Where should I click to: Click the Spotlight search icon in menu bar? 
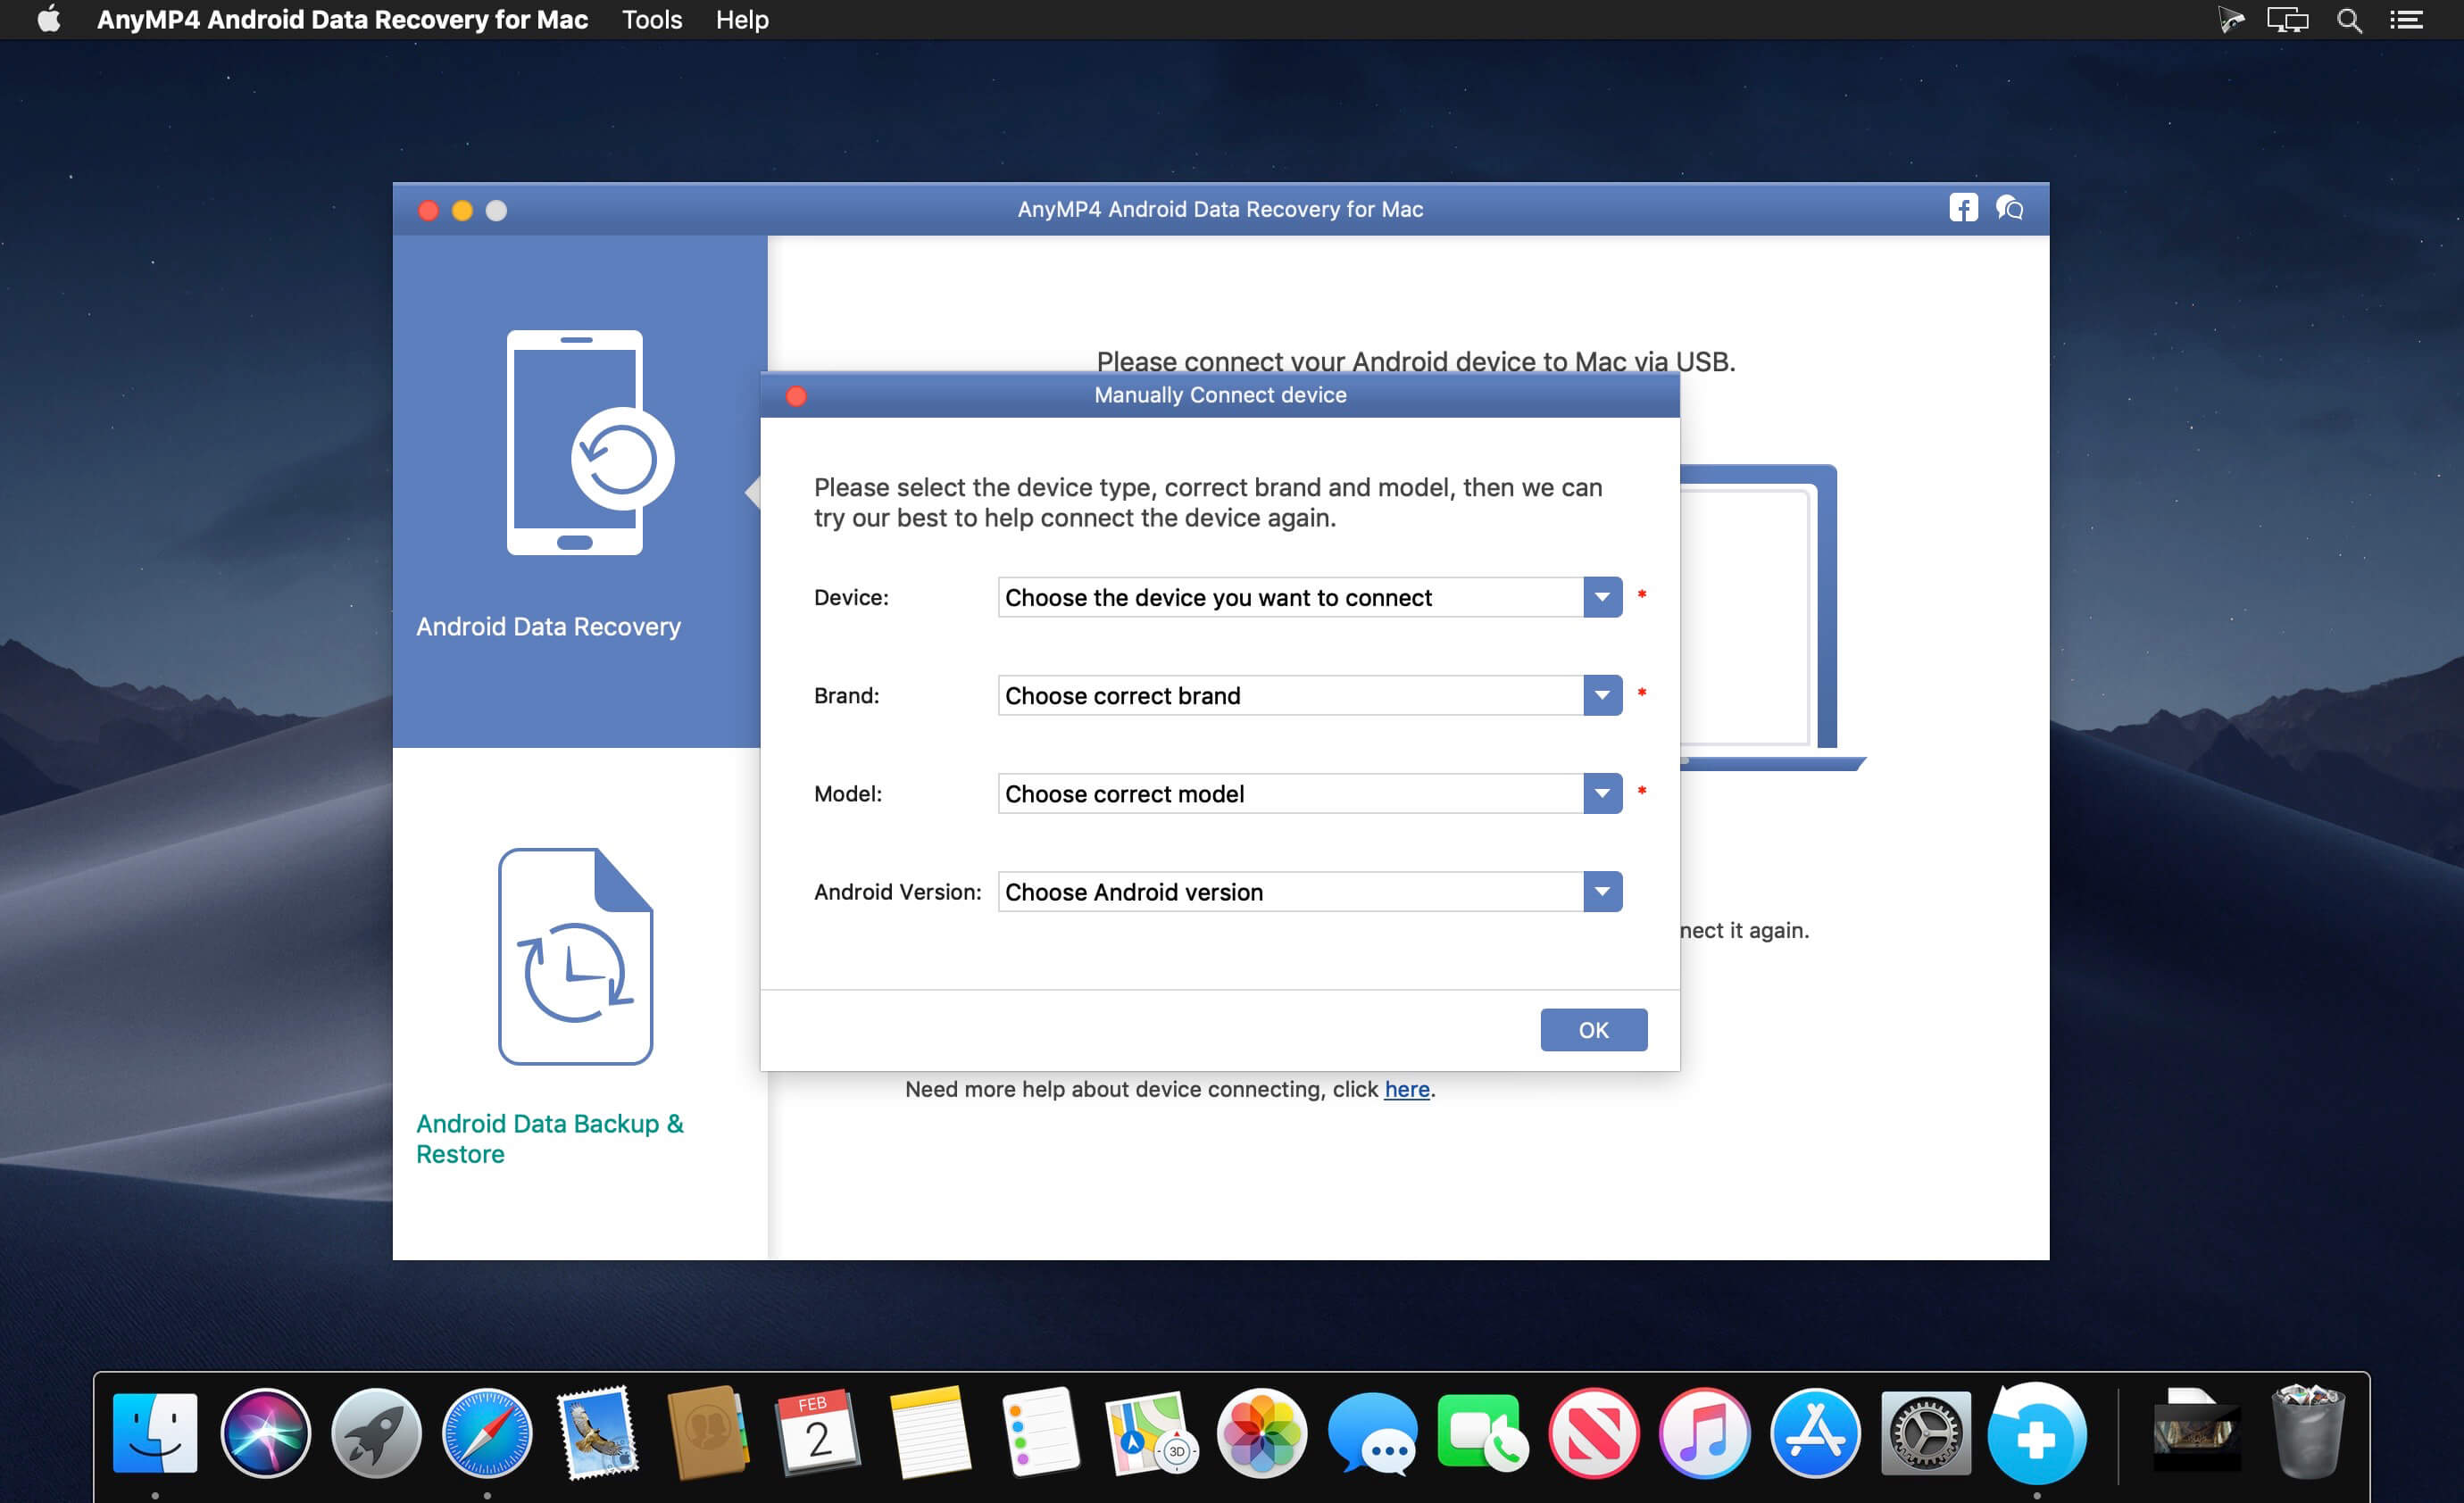coord(2349,20)
